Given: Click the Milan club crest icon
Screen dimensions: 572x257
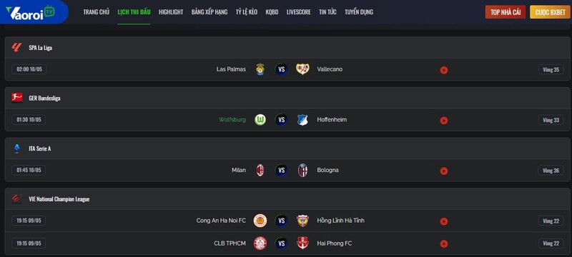Looking at the screenshot, I should (x=260, y=170).
